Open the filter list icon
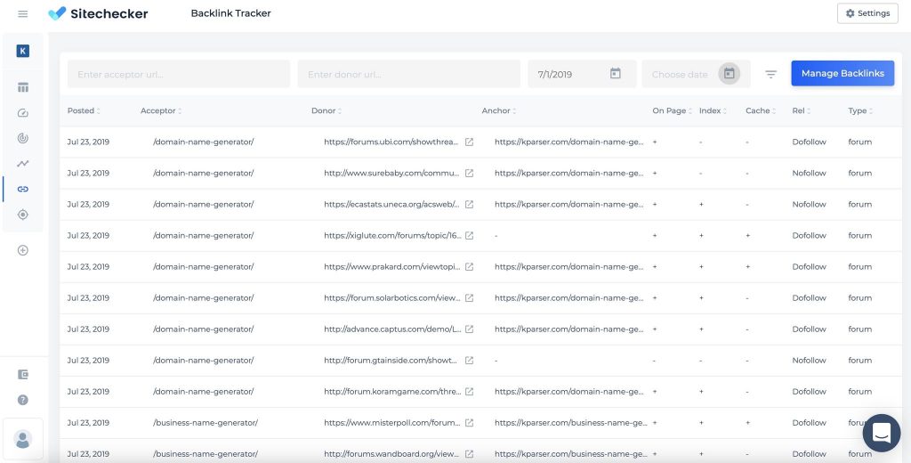 [x=771, y=75]
